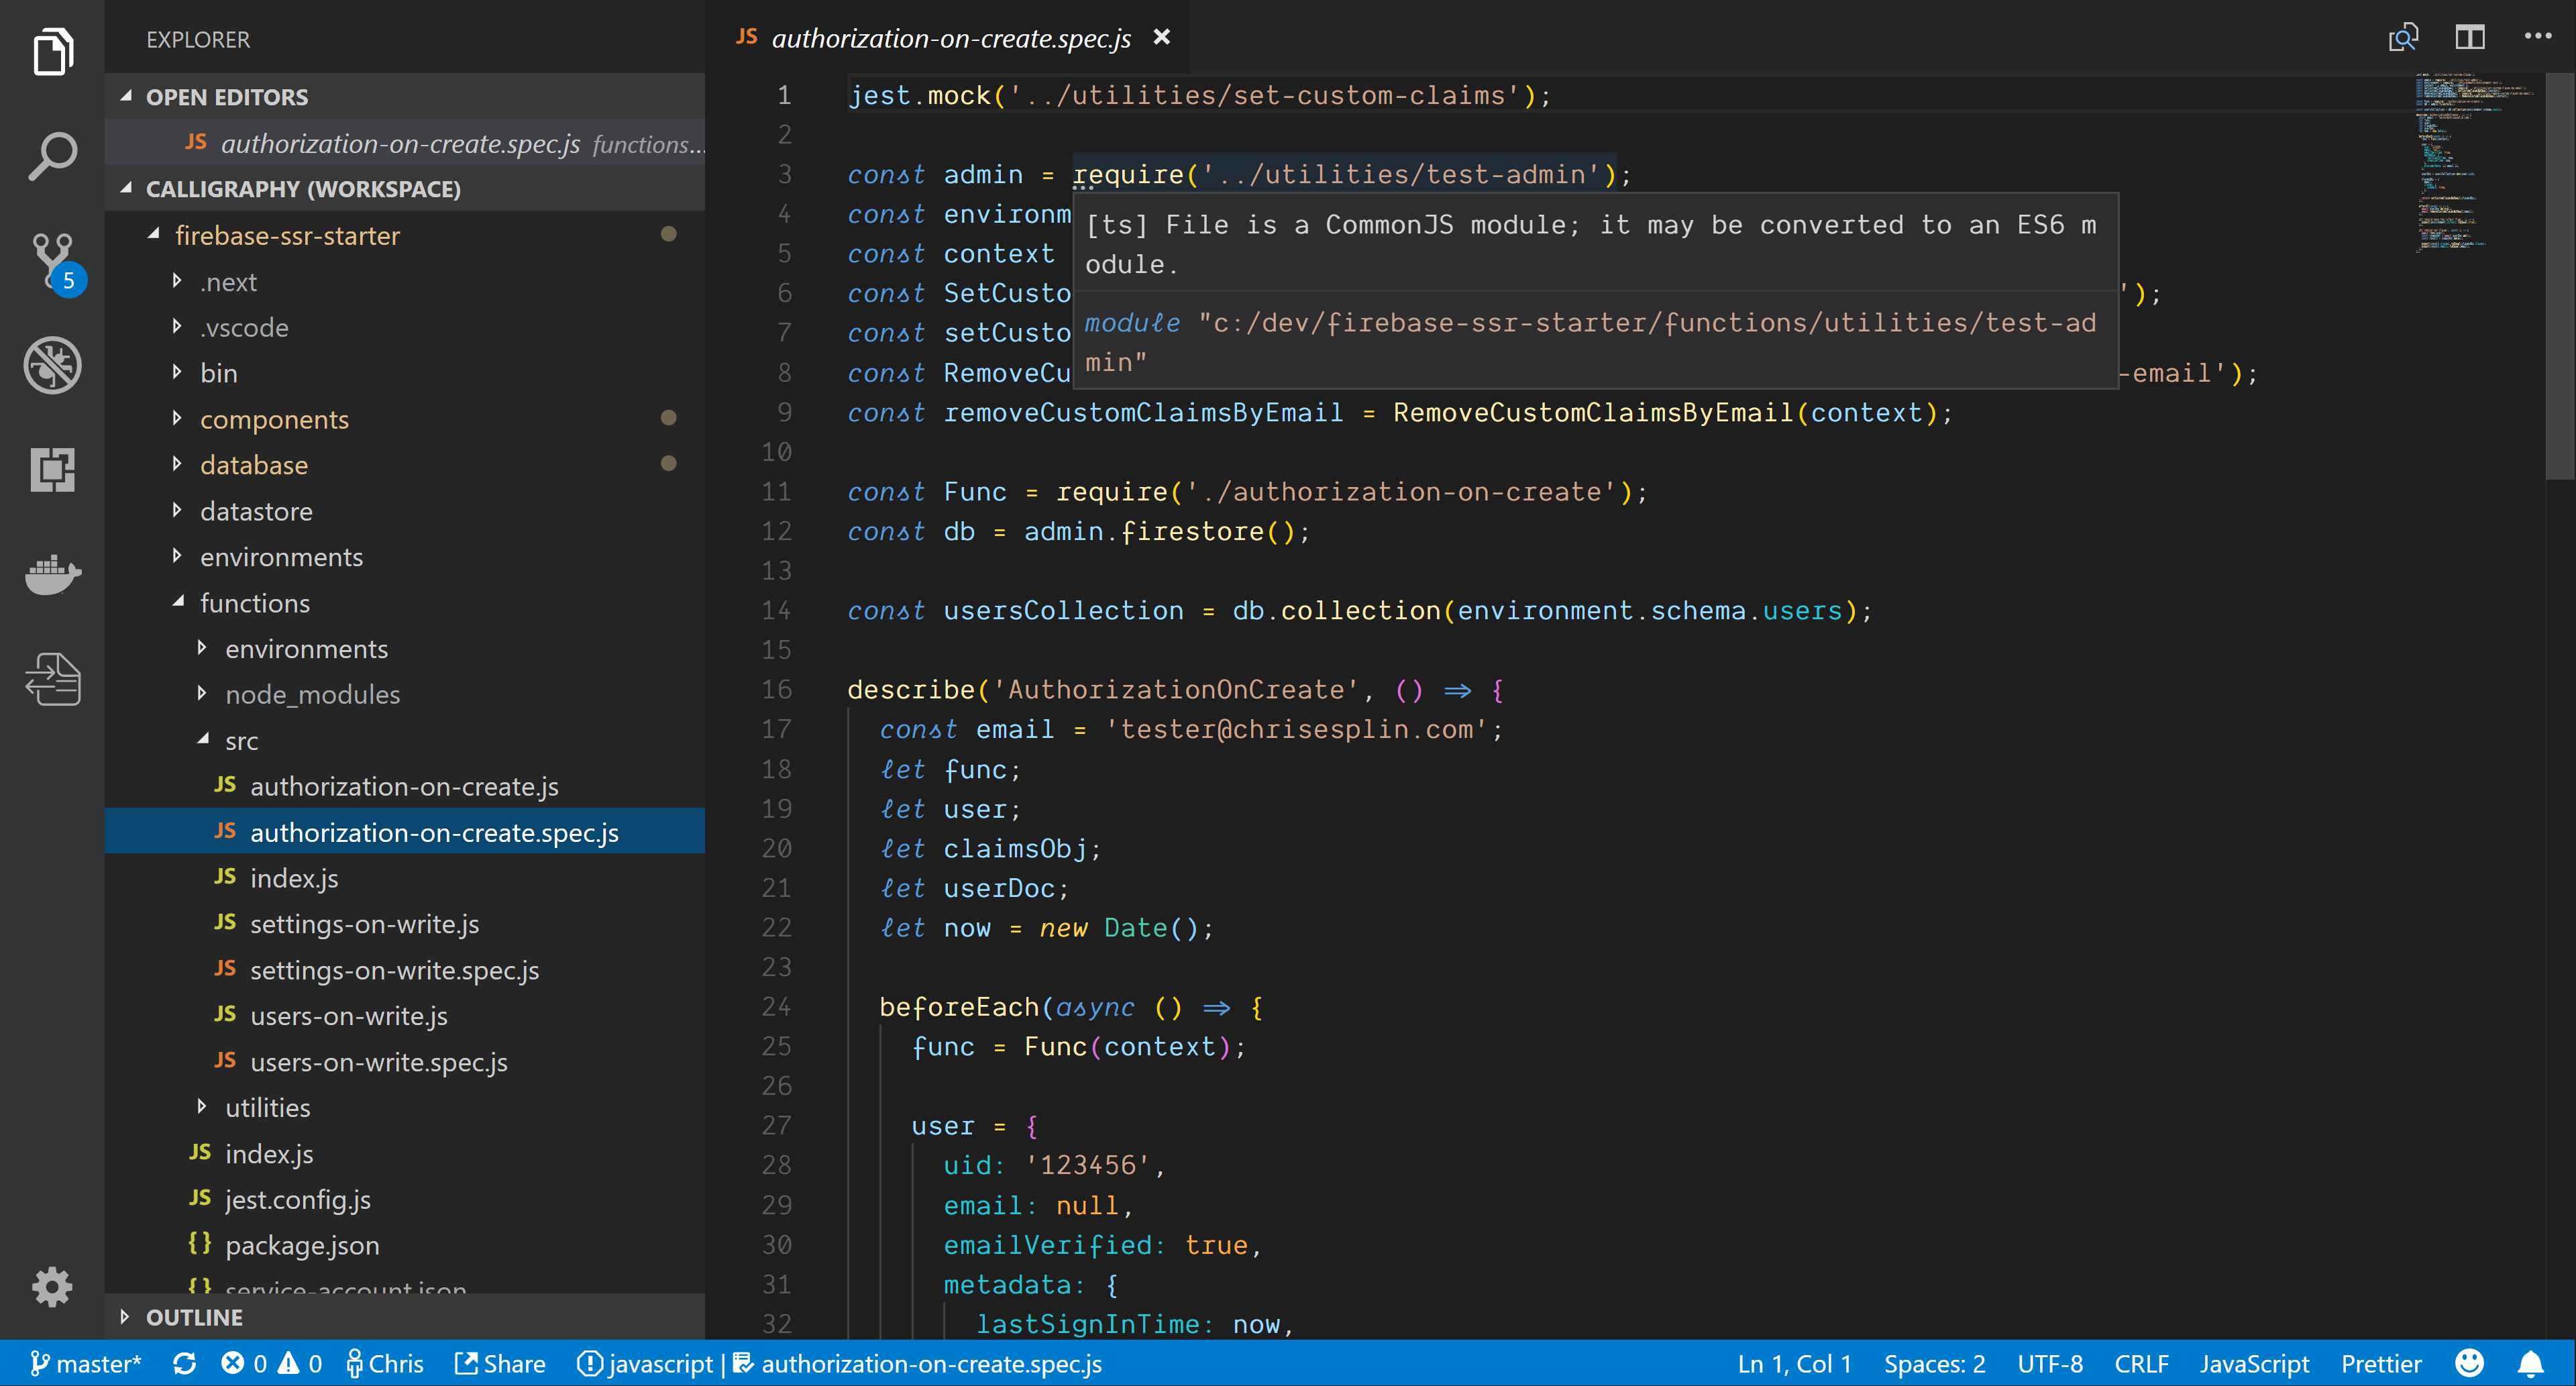This screenshot has height=1386, width=2576.
Task: Open settings-on-write.spec.js file
Action: pos(404,970)
